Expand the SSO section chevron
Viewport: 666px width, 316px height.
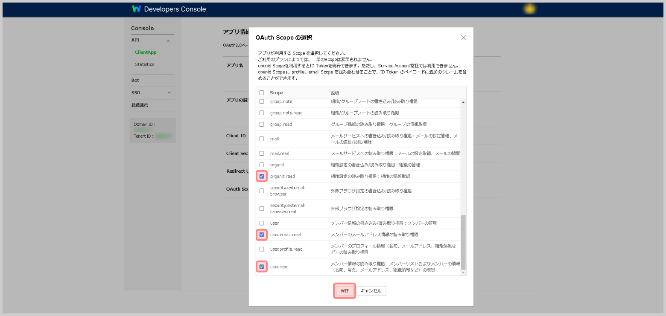(169, 93)
